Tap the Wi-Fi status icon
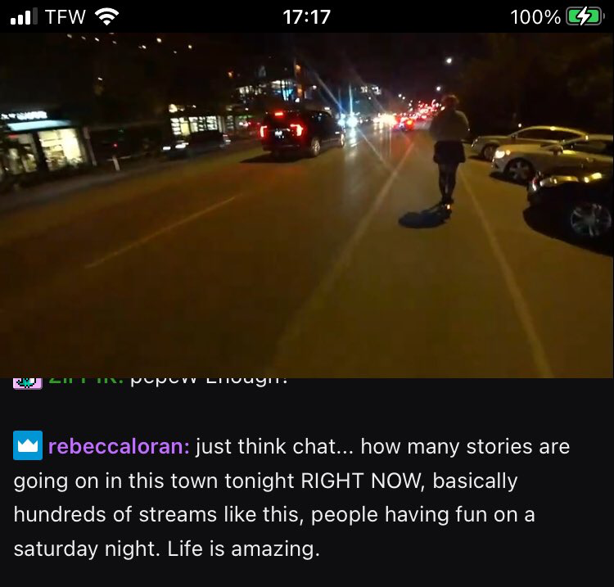This screenshot has height=587, width=614. tap(107, 17)
